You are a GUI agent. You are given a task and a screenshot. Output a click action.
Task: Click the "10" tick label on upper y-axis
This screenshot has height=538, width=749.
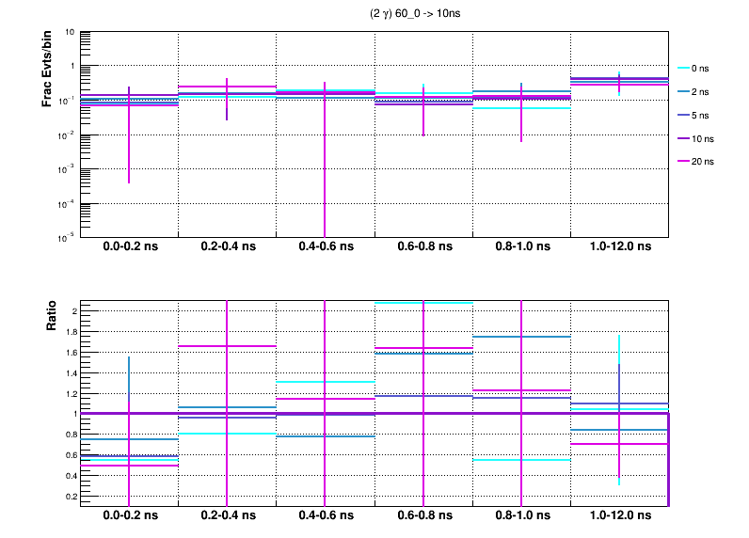[70, 32]
